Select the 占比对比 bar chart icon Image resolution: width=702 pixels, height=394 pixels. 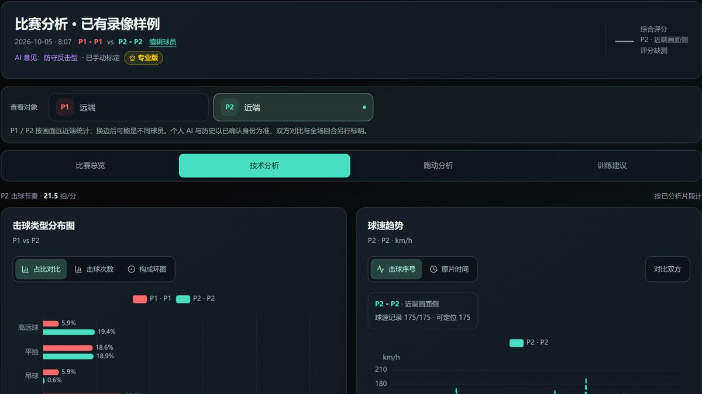(25, 269)
